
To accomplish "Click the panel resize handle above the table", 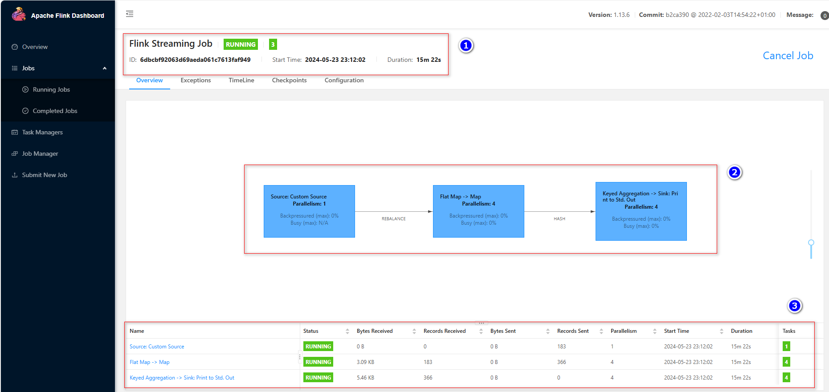I will click(x=481, y=323).
